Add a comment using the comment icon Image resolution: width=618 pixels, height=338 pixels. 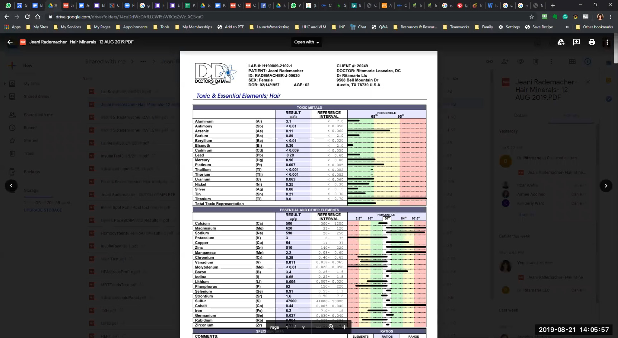576,42
